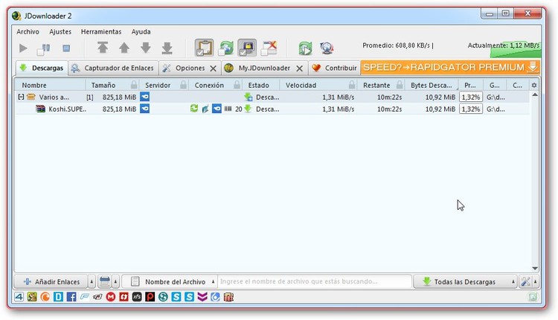Viewport: 558px width, 320px height.
Task: Focus the file name search field
Action: click(x=314, y=281)
